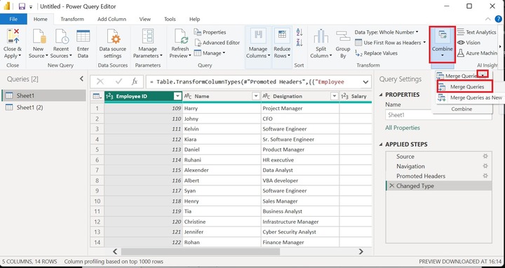Select the Sheet1 (2) query
505x268 pixels.
(43, 107)
